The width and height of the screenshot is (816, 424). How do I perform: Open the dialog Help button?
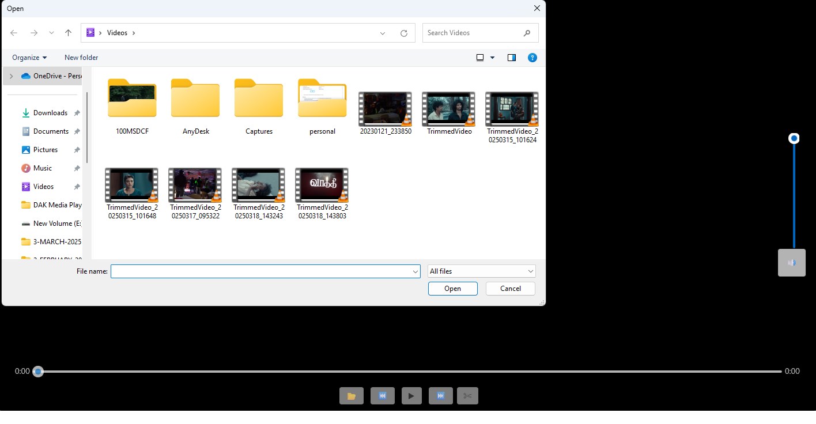click(532, 58)
